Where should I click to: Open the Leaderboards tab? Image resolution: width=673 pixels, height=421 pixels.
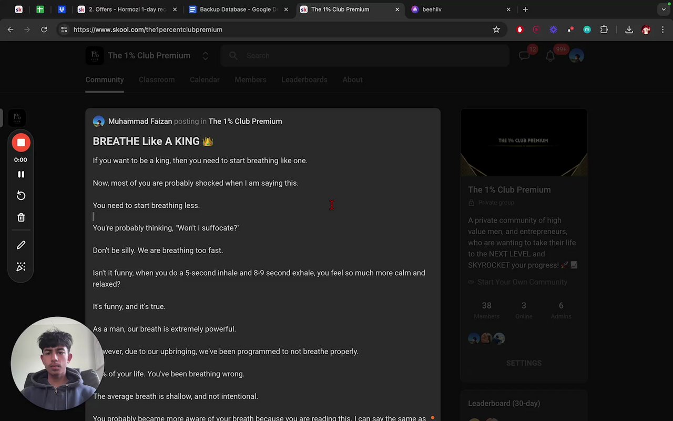click(x=304, y=79)
